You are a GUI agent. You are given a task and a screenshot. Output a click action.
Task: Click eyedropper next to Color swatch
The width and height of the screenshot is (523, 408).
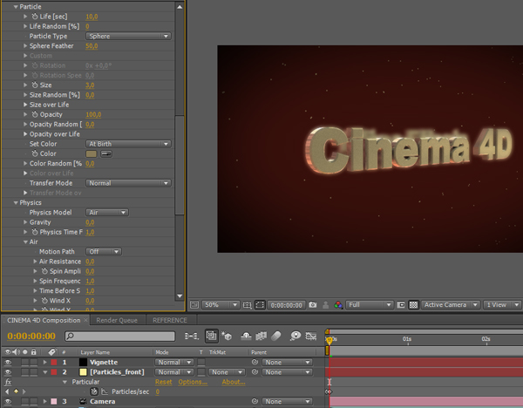(x=106, y=153)
